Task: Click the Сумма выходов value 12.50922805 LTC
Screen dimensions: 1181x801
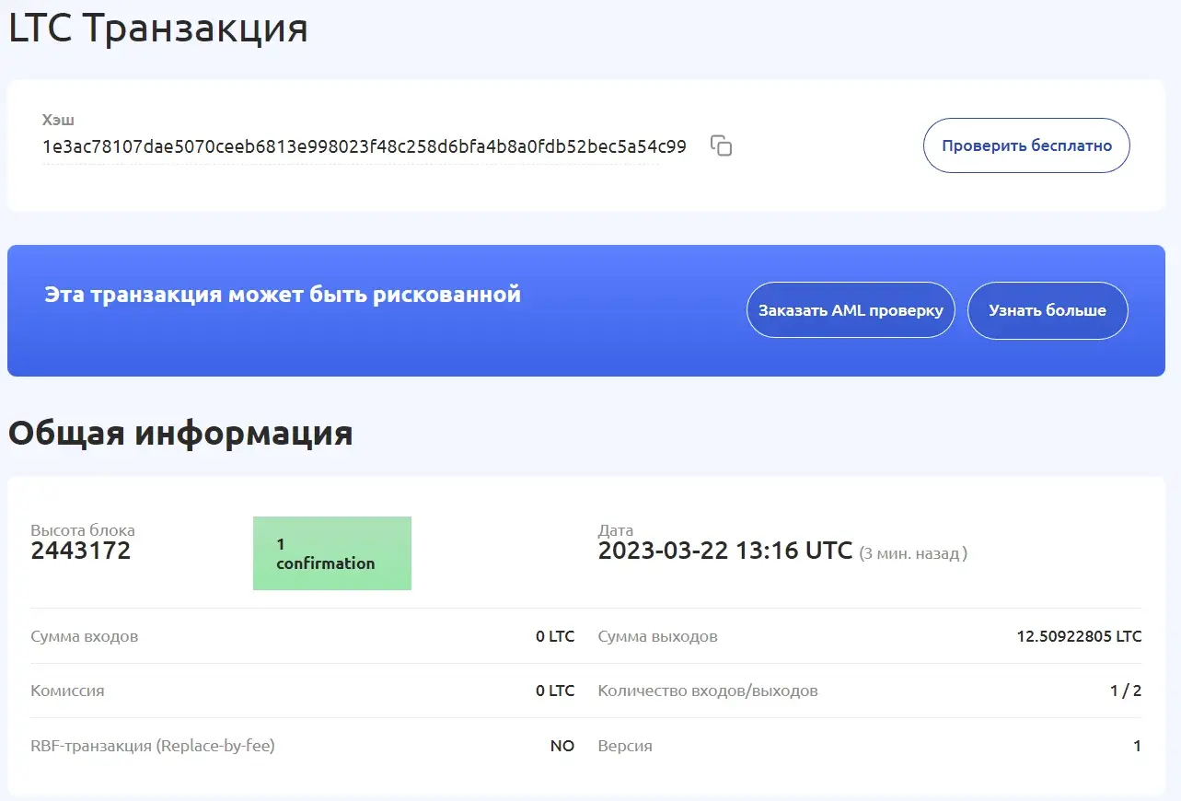Action: click(1079, 635)
